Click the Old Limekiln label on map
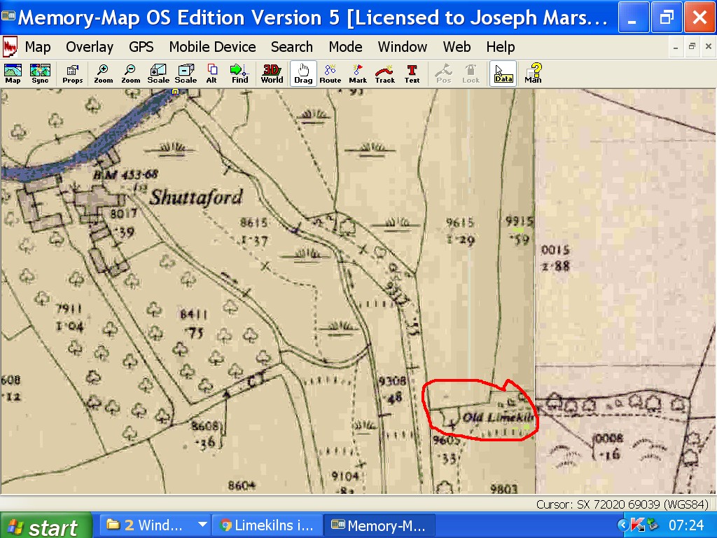717x538 pixels. tap(498, 418)
